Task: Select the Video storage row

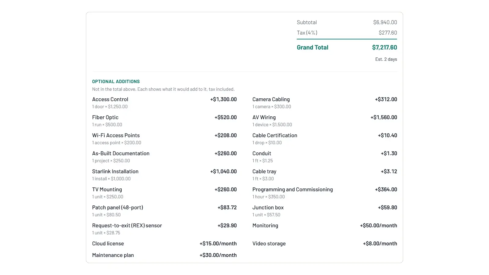Action: tap(325, 244)
